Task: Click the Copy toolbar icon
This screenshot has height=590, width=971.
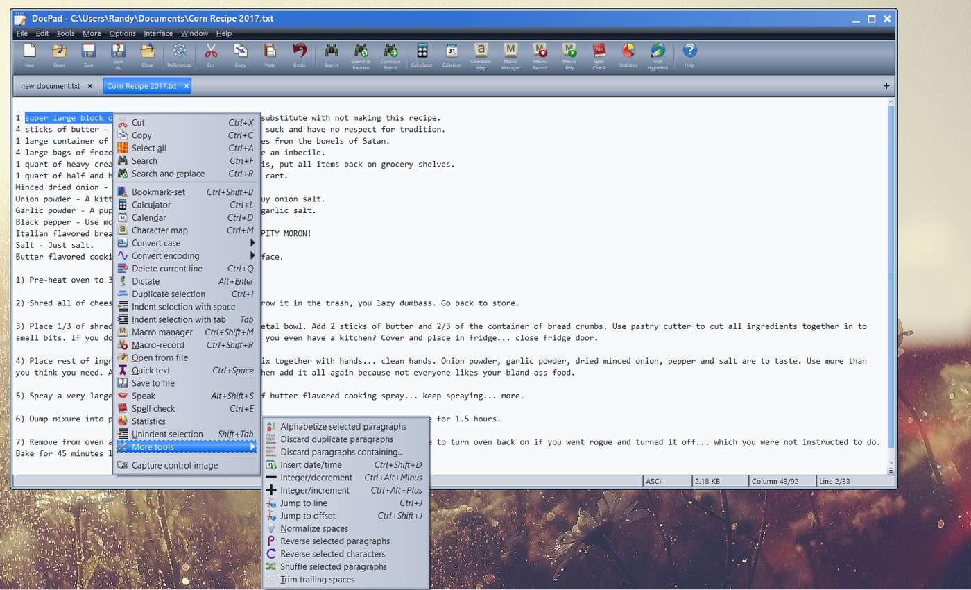Action: (240, 55)
